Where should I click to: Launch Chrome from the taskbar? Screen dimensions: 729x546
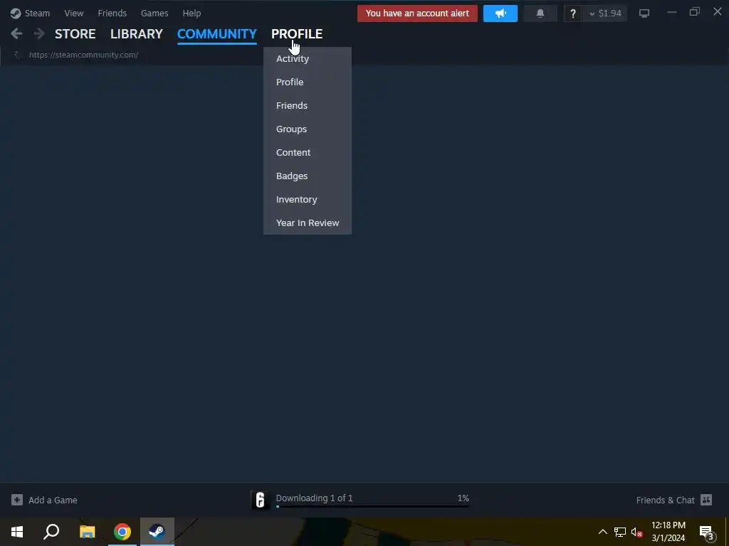click(122, 532)
